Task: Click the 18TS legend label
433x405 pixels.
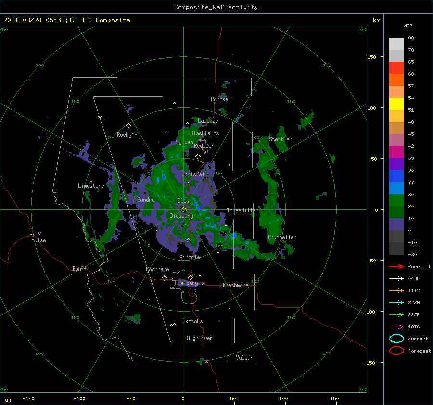Action: [414, 327]
